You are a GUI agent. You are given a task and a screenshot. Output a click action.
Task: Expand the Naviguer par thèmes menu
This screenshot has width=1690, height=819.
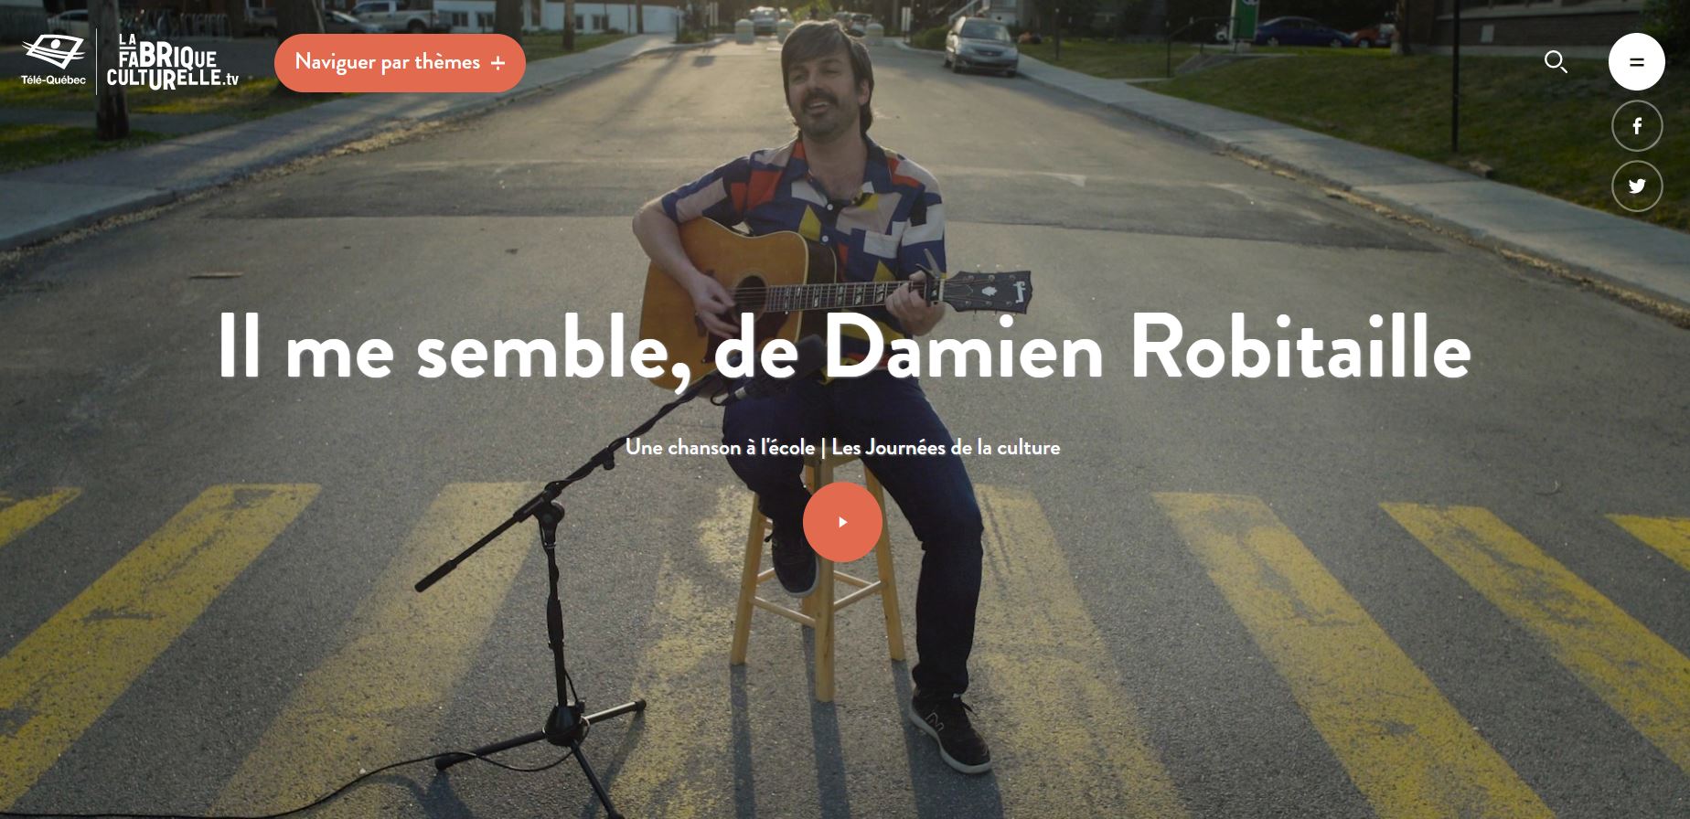400,63
